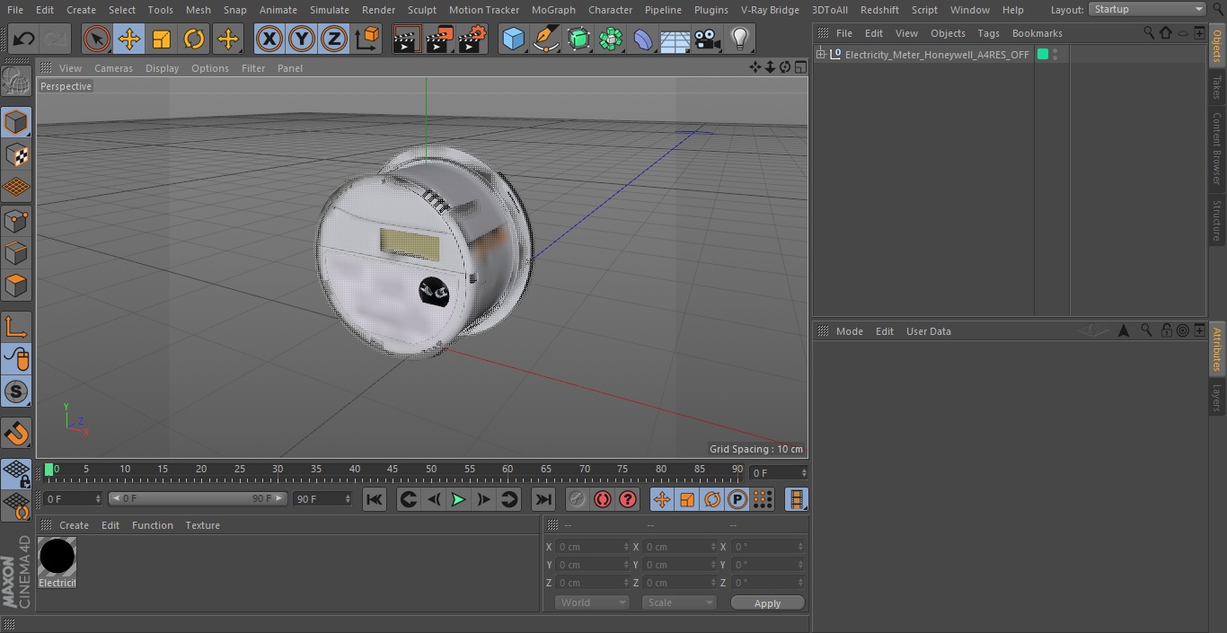1227x633 pixels.
Task: Add a Light object
Action: click(x=739, y=39)
